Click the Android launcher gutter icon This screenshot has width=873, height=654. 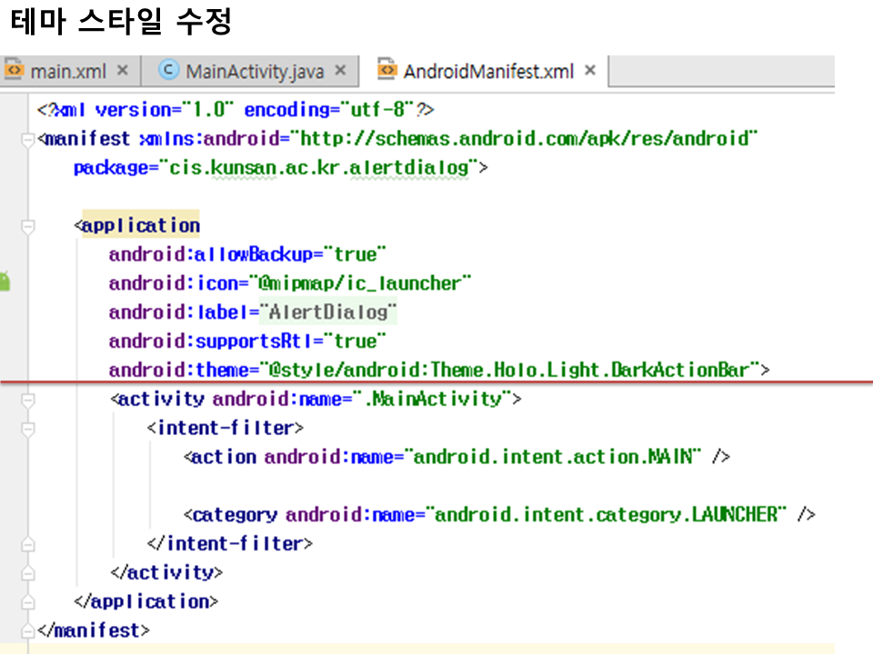coord(5,282)
